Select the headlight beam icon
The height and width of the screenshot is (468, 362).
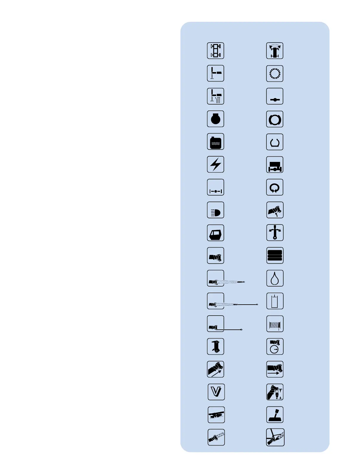click(216, 210)
